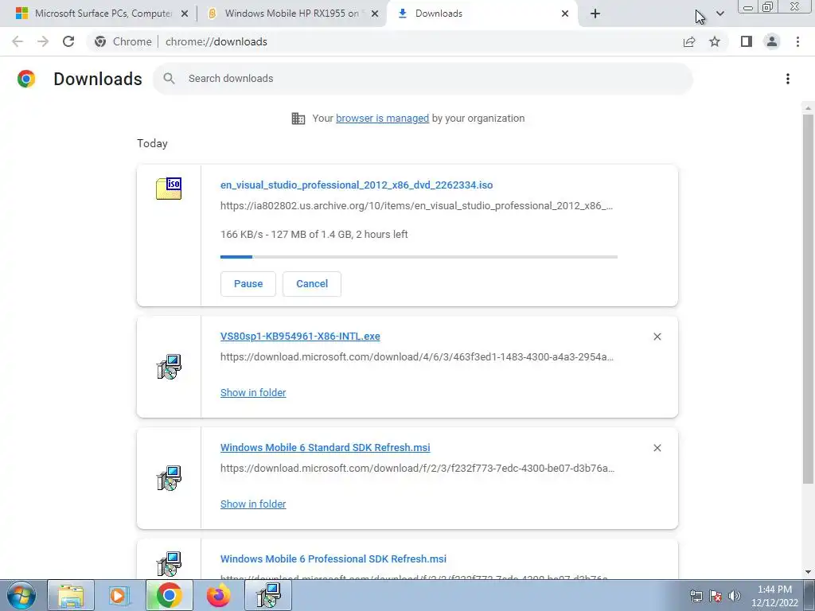Click the Windows Mobile 6 Standard SDK file icon
The image size is (815, 611).
tap(169, 478)
